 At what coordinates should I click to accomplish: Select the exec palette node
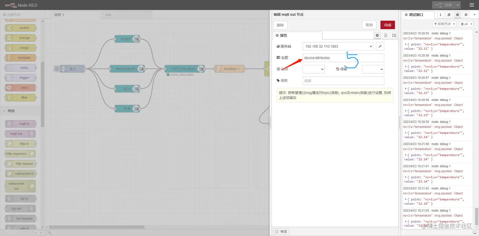point(20,88)
